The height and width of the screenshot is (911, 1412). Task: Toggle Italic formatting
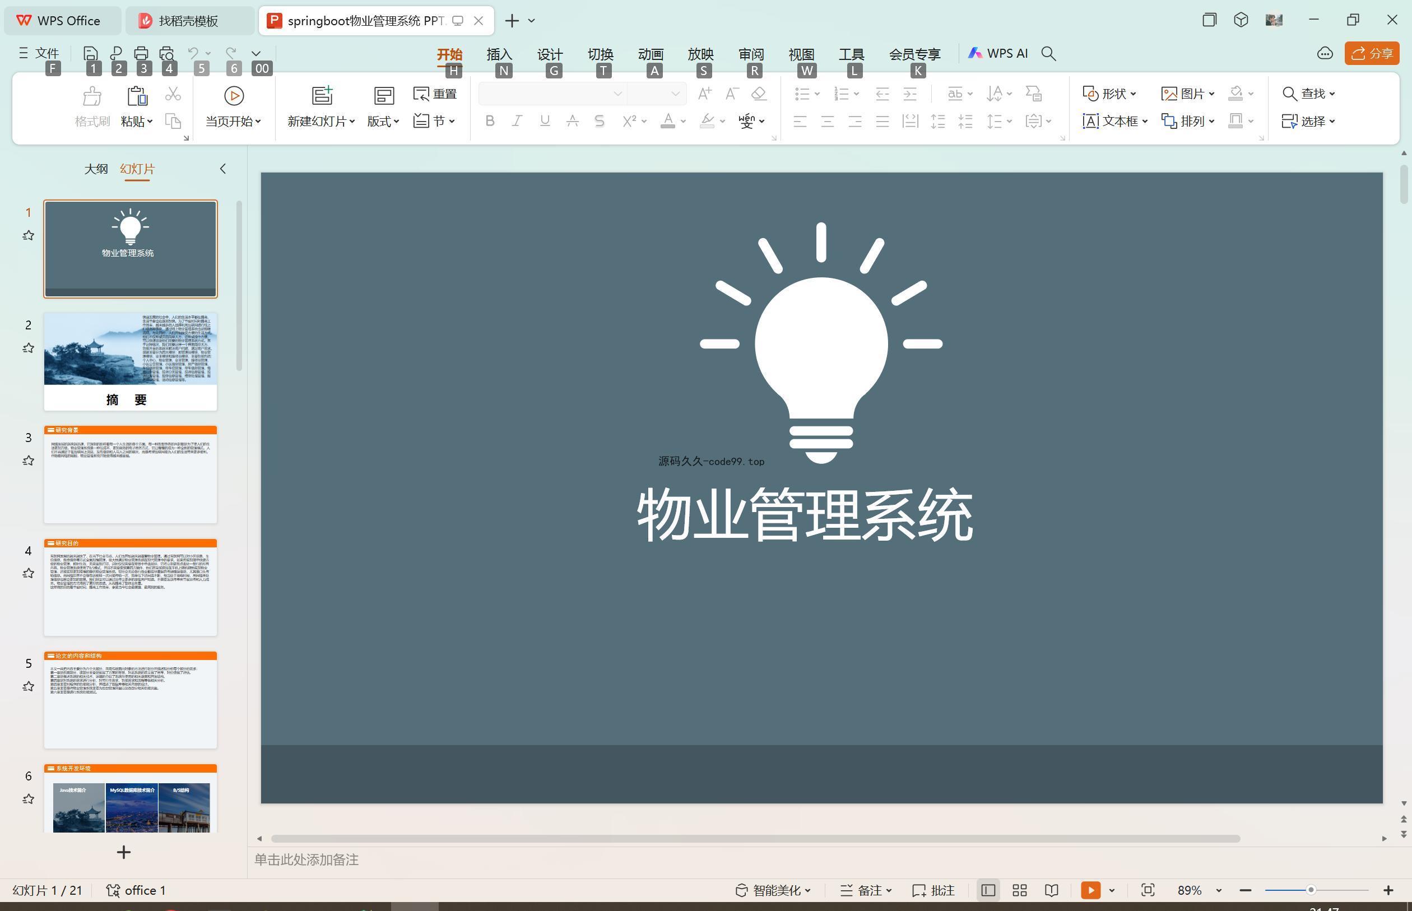[517, 121]
